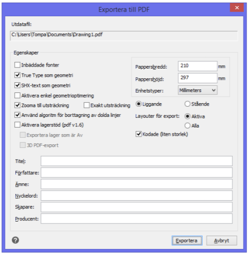This screenshot has width=248, height=253.
Task: Focus the Pappersbredd input field
Action: click(x=198, y=66)
